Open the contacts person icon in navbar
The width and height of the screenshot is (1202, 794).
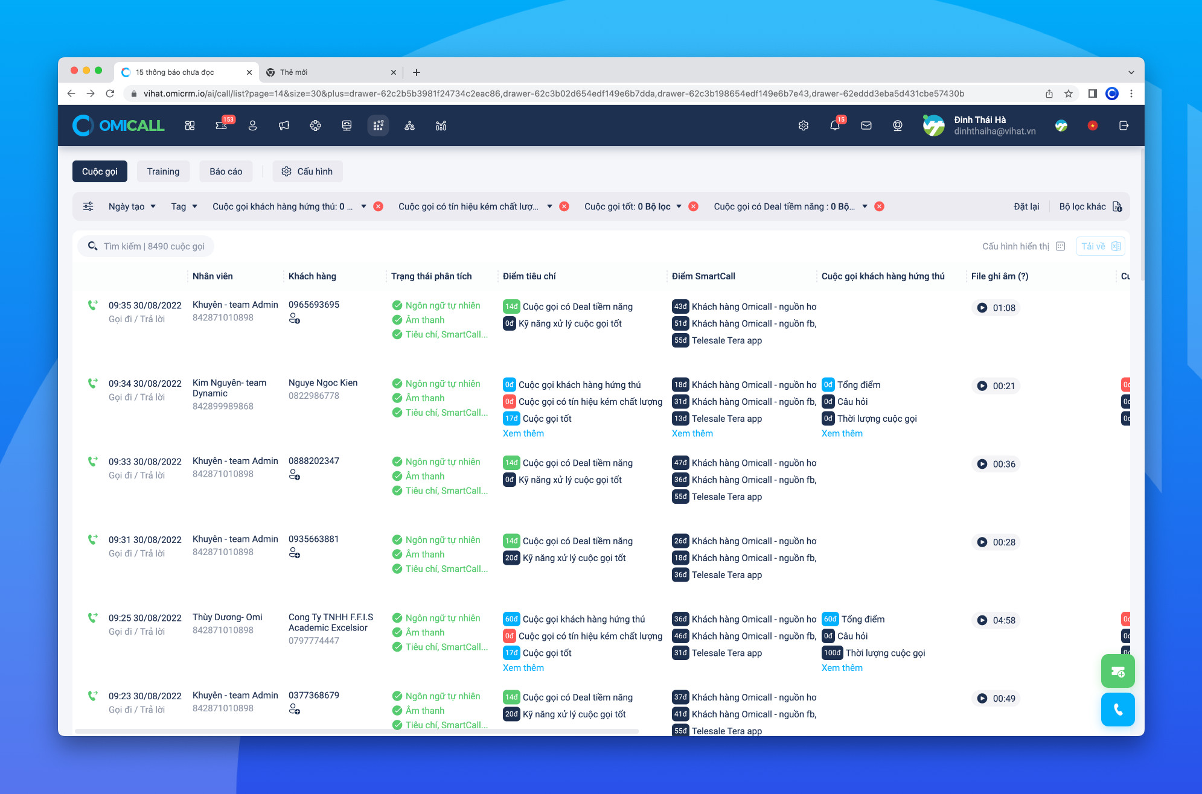[253, 125]
